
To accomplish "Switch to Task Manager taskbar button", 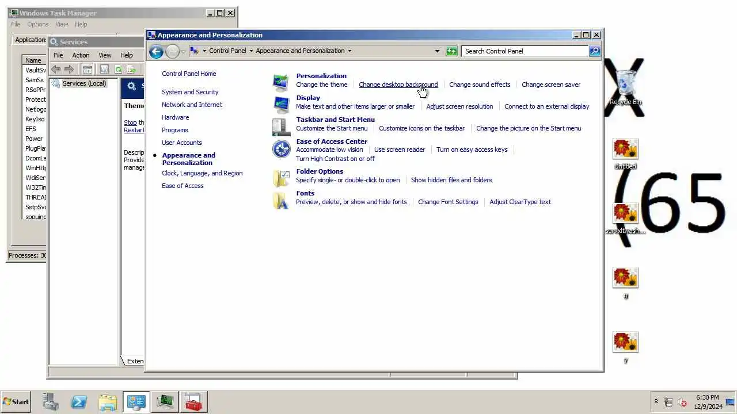I will click(x=165, y=402).
